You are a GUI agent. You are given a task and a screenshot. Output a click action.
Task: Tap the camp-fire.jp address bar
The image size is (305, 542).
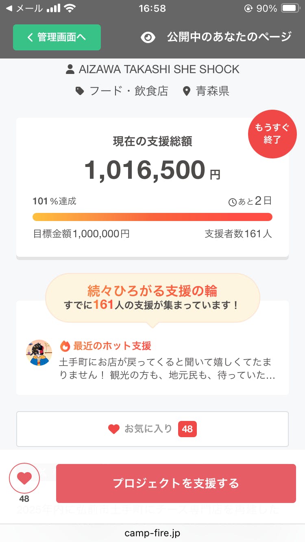[152, 533]
